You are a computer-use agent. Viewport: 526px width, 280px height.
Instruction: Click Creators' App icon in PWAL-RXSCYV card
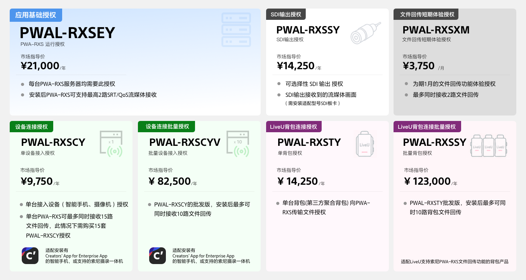tap(158, 255)
